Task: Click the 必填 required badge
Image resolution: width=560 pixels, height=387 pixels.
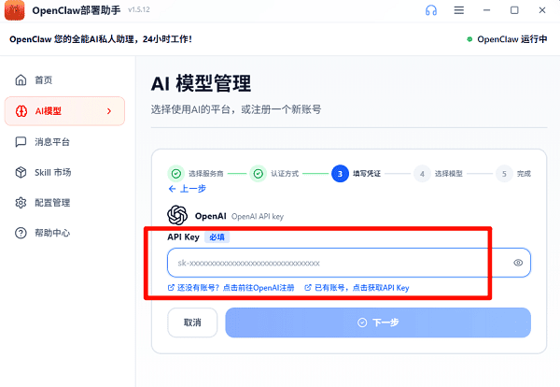Action: point(217,237)
